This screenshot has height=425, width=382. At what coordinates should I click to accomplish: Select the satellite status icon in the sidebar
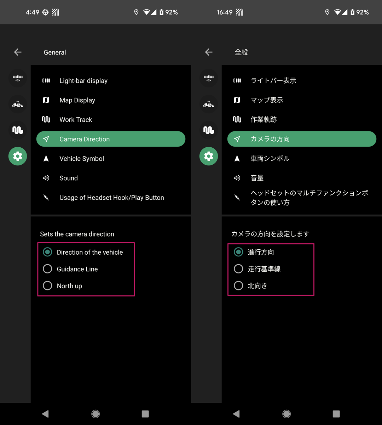[18, 78]
